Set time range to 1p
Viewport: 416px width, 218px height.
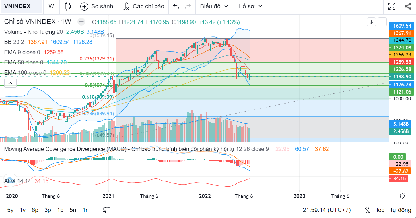pyautogui.click(x=60, y=210)
